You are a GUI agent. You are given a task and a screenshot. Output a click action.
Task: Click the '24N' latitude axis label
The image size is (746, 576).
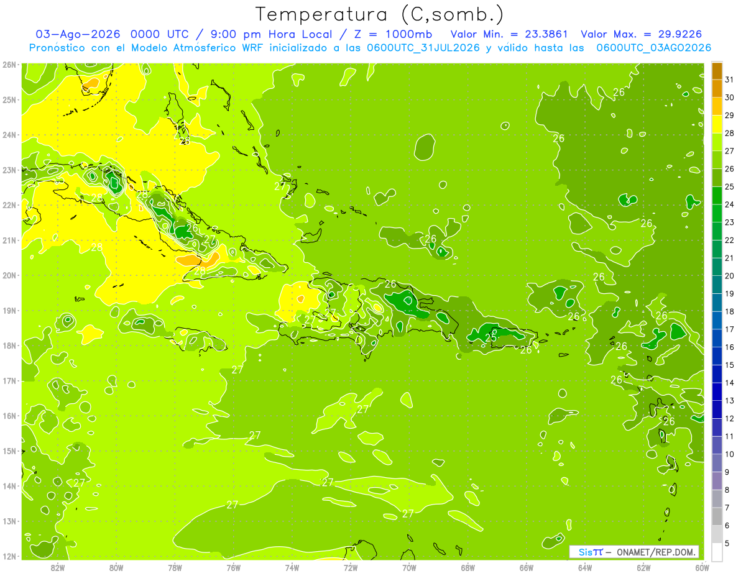point(9,135)
